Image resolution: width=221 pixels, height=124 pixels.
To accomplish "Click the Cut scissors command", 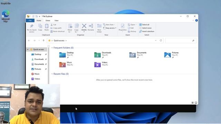I will click(53, 24).
